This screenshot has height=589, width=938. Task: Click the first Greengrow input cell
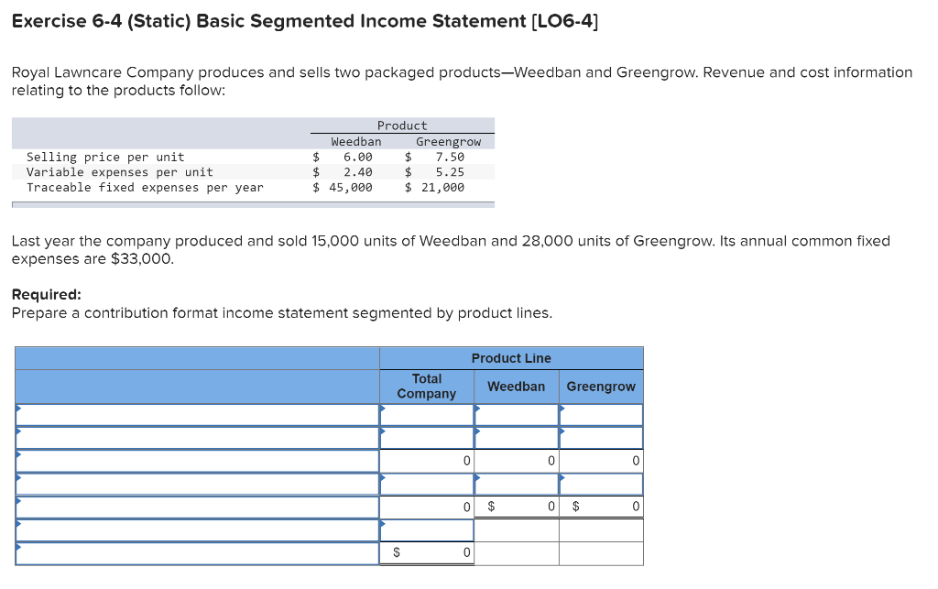[x=601, y=414]
